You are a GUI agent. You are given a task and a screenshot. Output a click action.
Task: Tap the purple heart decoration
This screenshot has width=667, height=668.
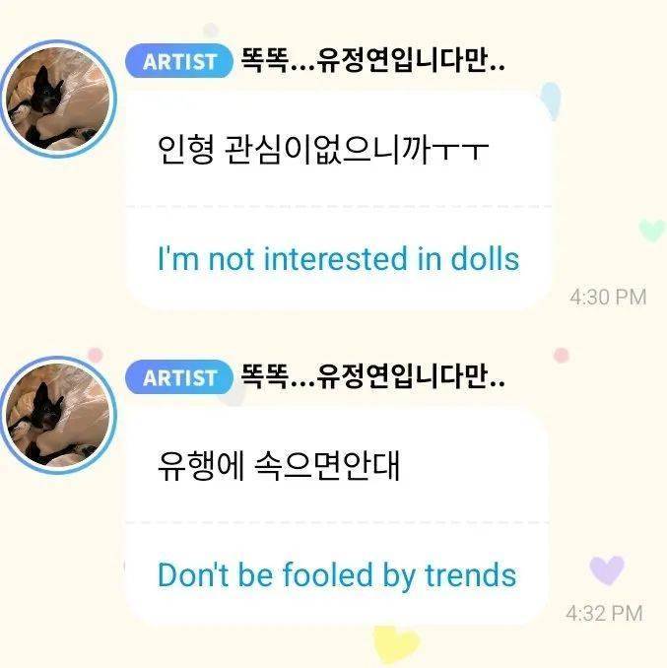tap(607, 570)
